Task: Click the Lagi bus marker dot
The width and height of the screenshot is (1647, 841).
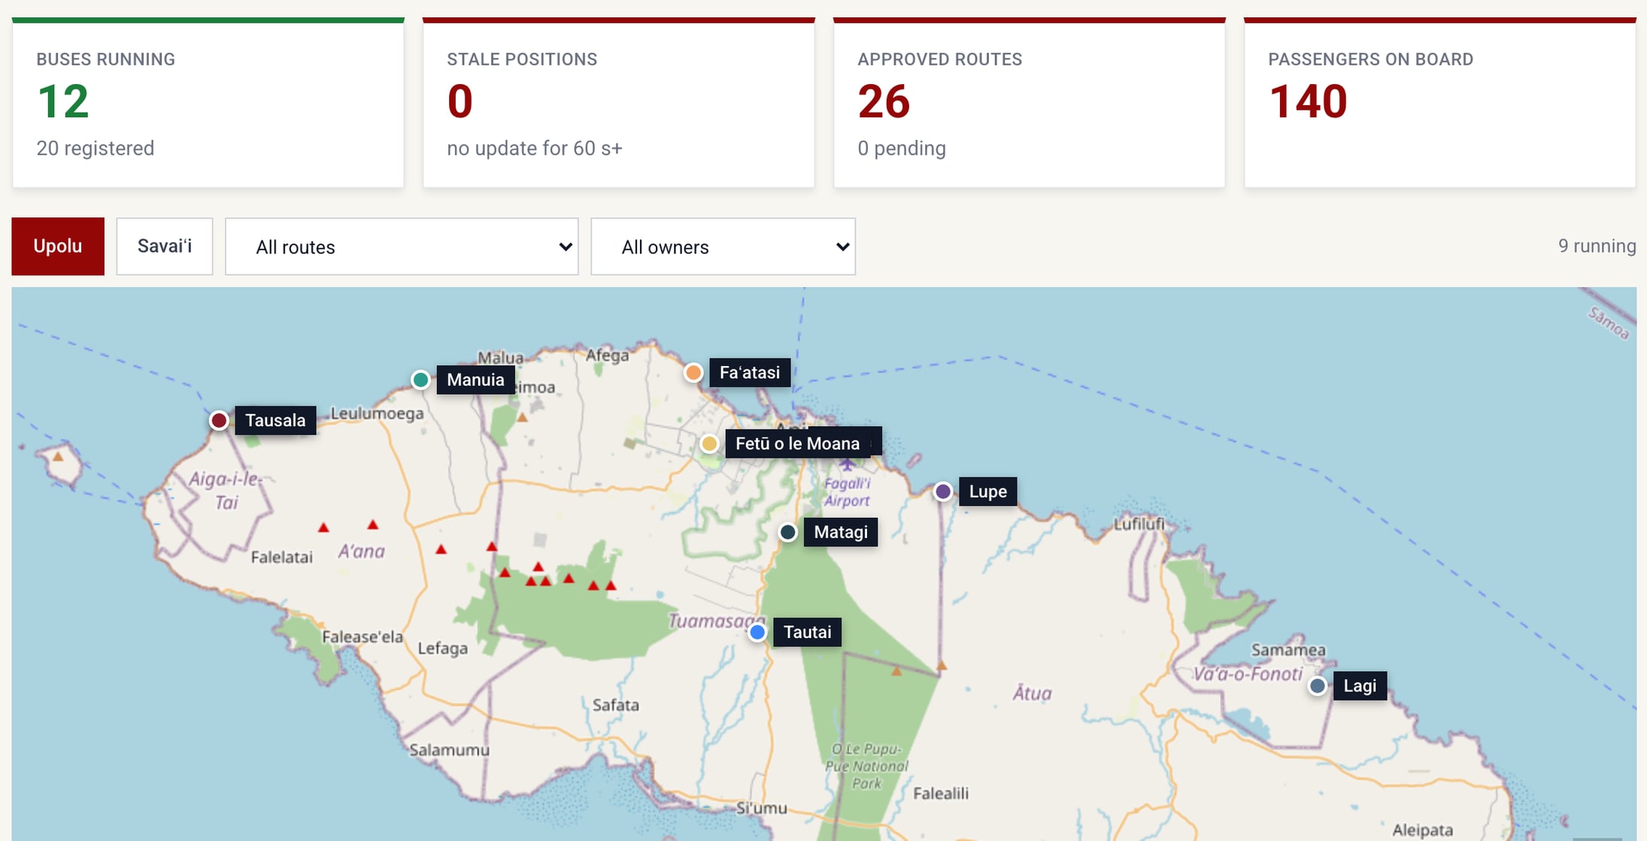Action: 1317,685
